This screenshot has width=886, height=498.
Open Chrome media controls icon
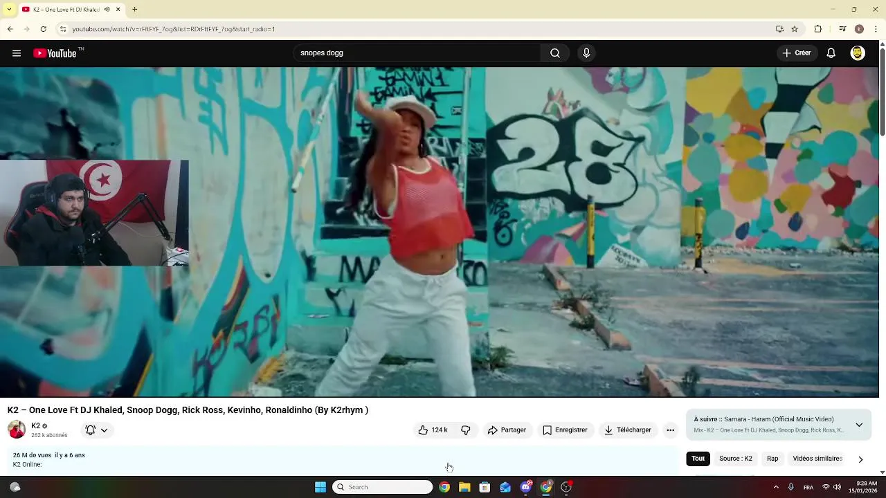pos(842,29)
